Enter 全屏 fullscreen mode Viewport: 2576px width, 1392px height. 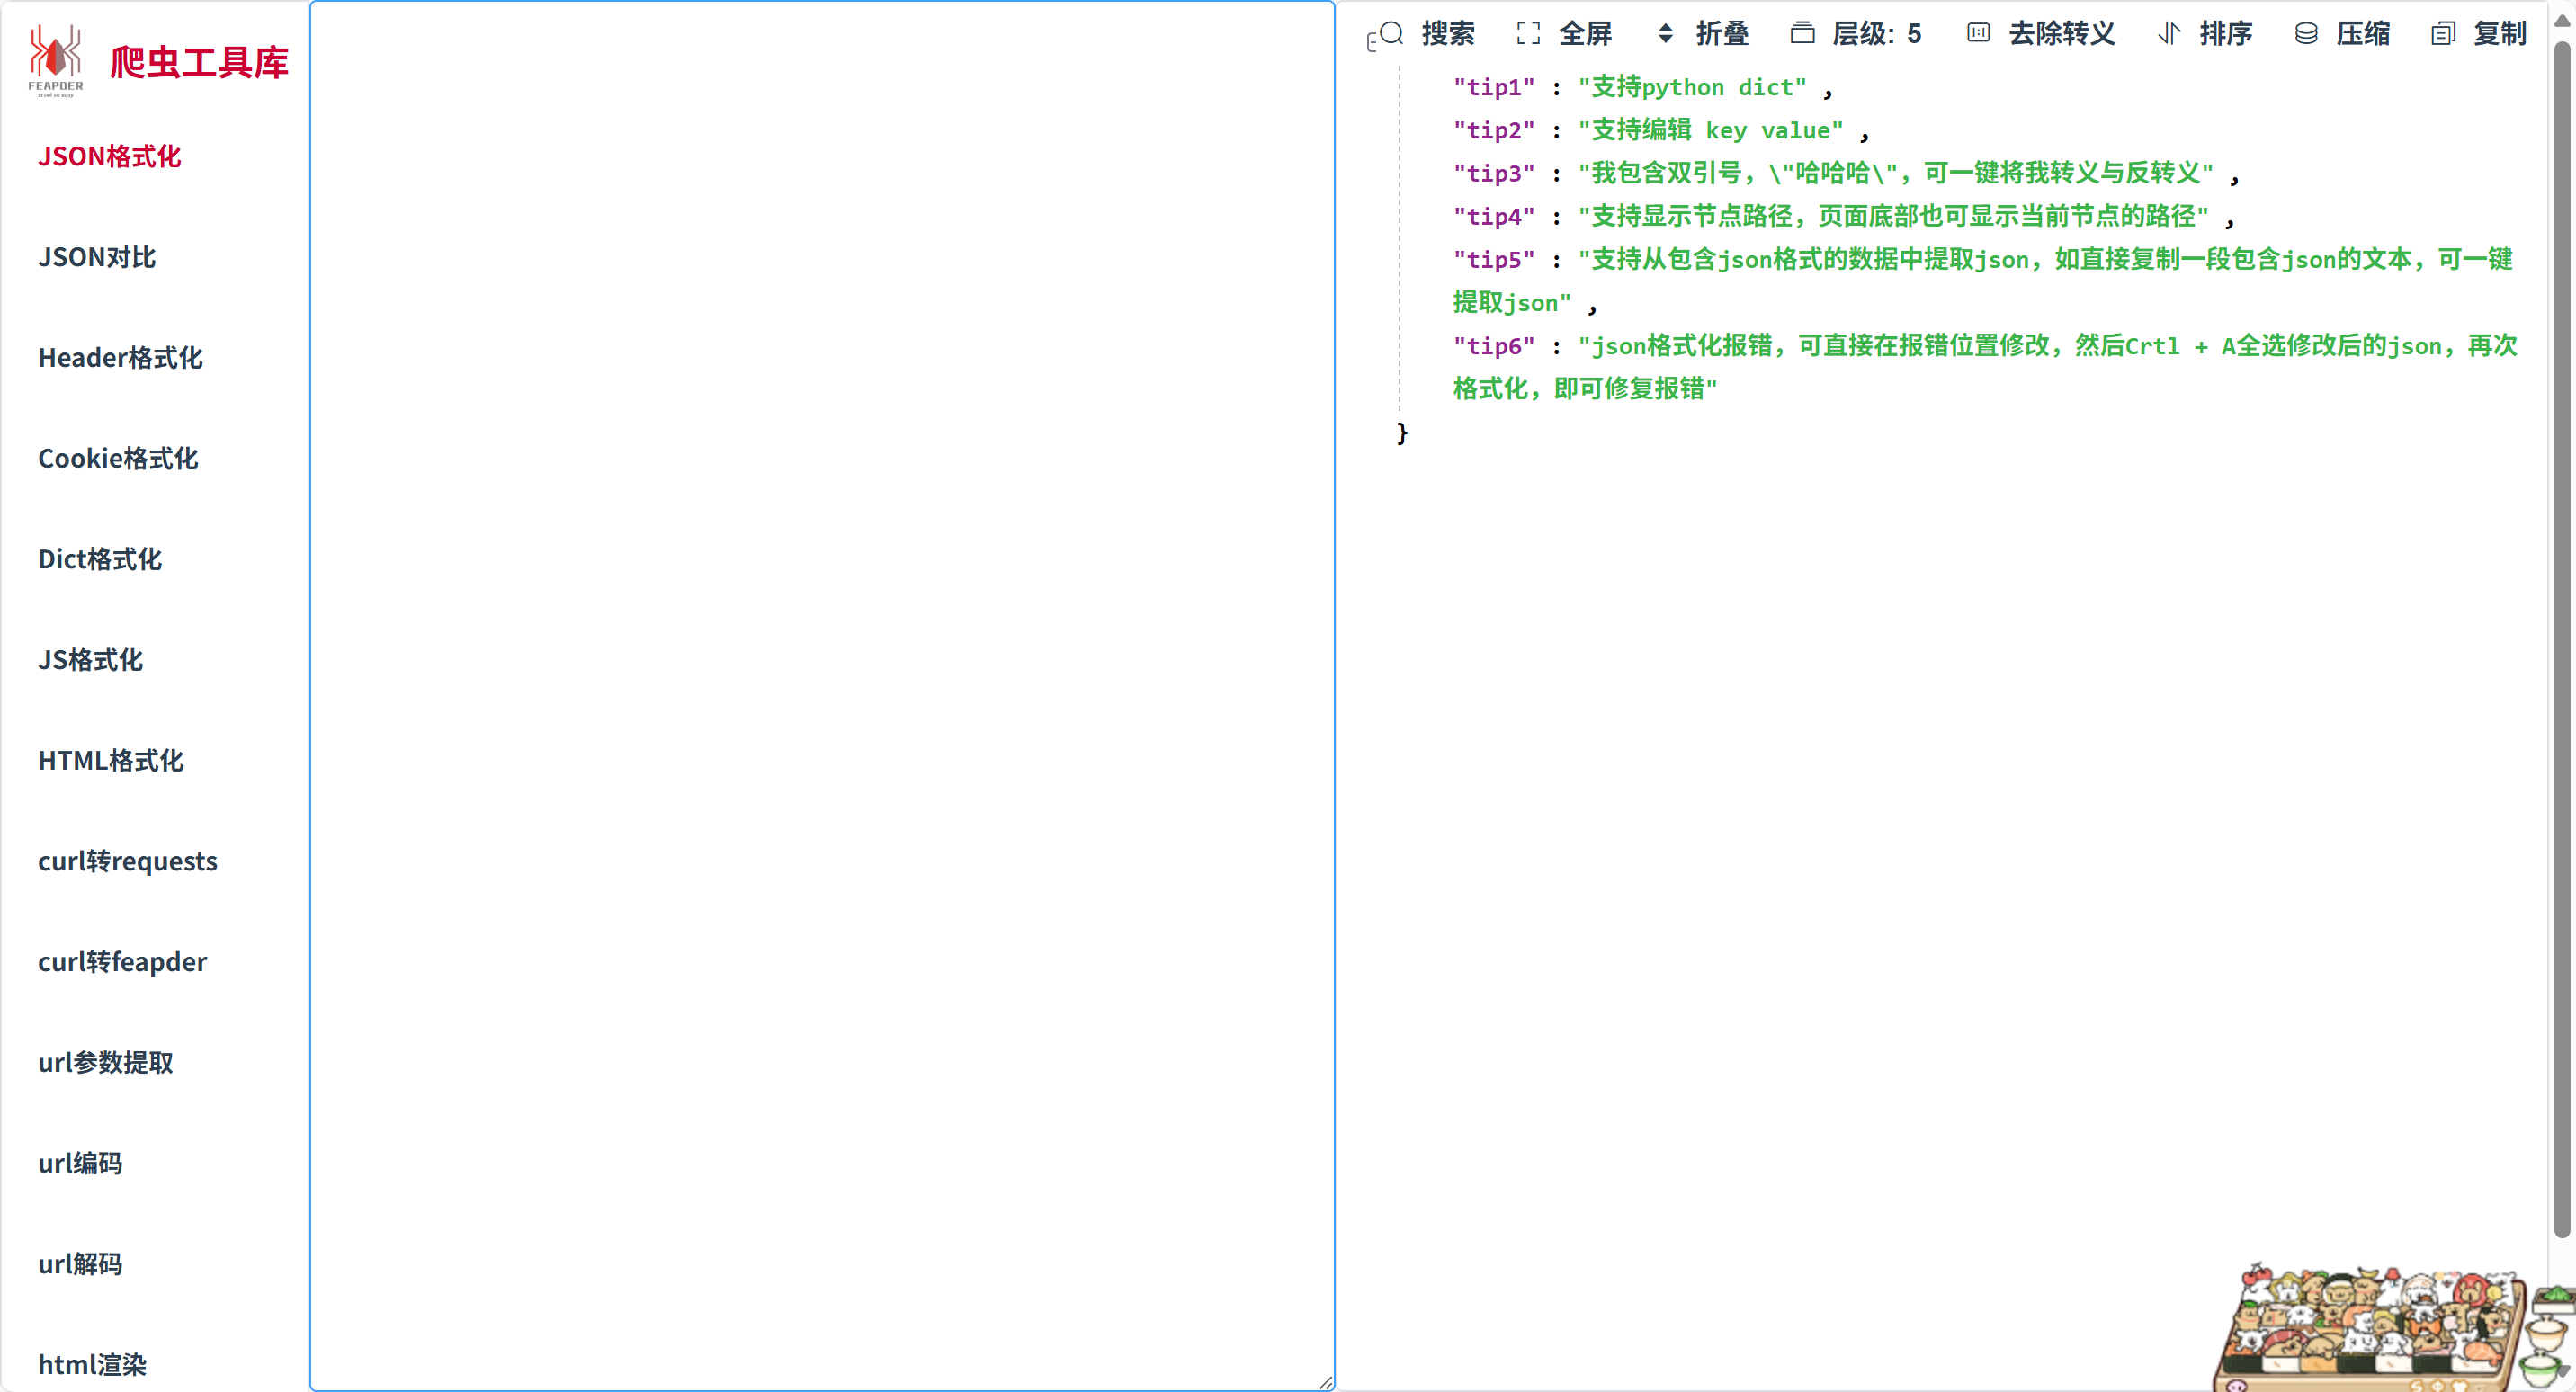click(1585, 33)
